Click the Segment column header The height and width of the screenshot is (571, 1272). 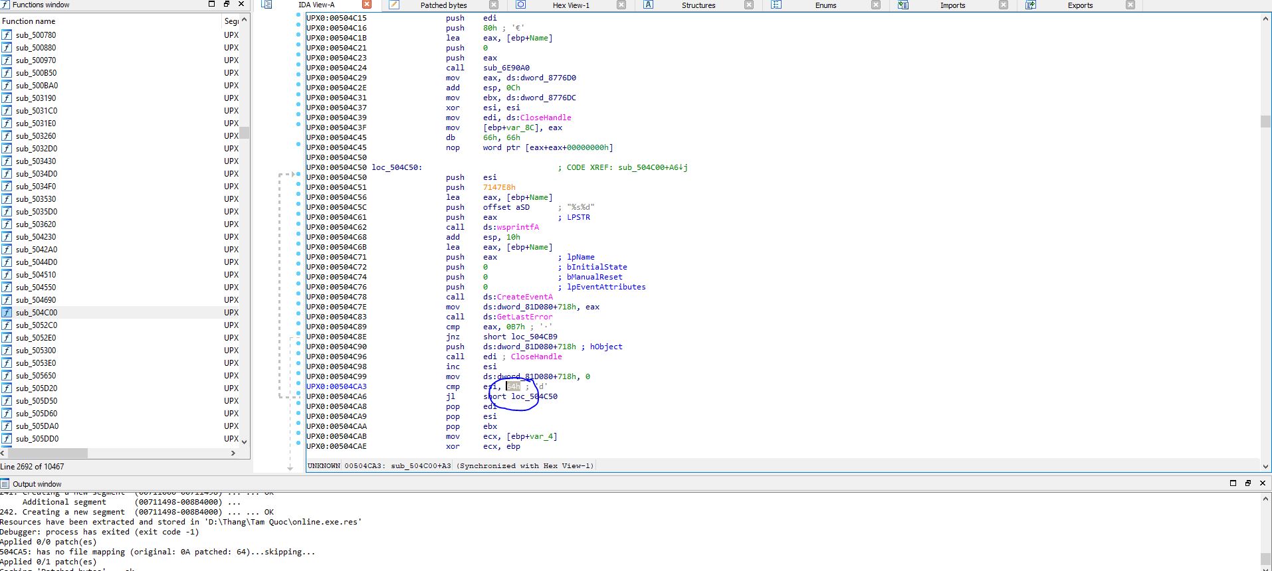pos(231,21)
